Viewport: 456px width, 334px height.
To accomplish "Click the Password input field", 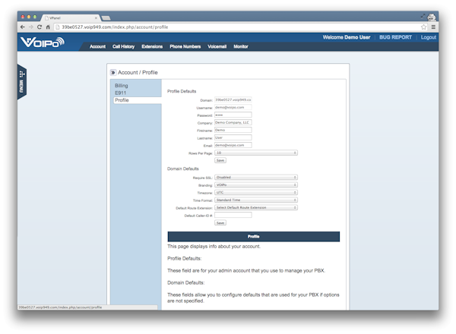I will [233, 115].
